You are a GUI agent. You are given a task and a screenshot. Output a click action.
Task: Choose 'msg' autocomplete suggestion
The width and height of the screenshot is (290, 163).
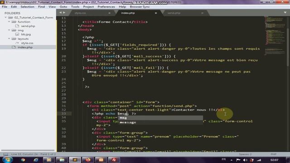(160, 118)
